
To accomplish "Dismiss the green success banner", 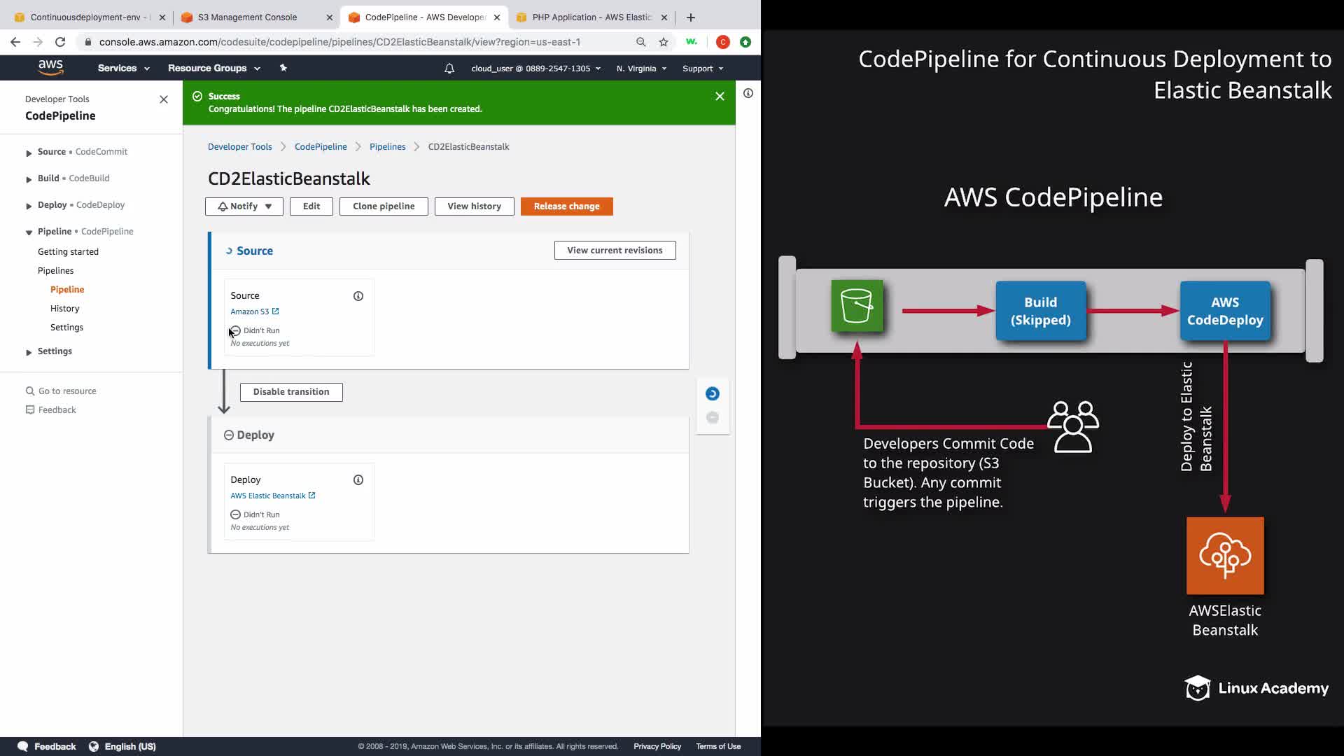I will tap(719, 97).
